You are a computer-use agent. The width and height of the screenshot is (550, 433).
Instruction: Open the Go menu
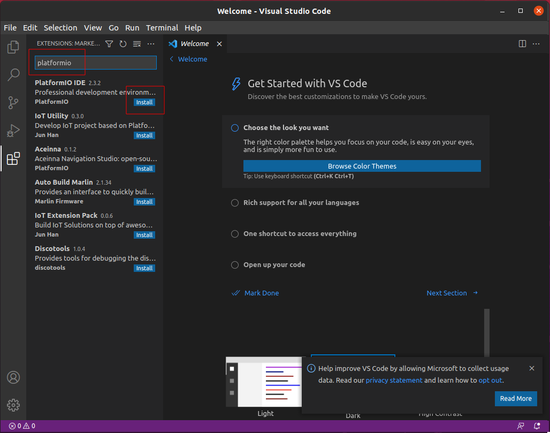113,28
